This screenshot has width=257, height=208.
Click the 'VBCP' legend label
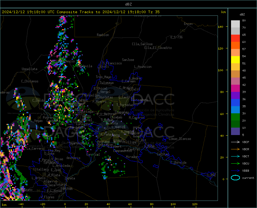246,142
